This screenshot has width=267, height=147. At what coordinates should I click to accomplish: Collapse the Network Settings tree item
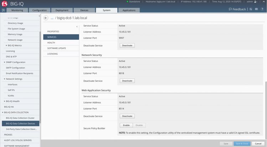(x=4, y=79)
